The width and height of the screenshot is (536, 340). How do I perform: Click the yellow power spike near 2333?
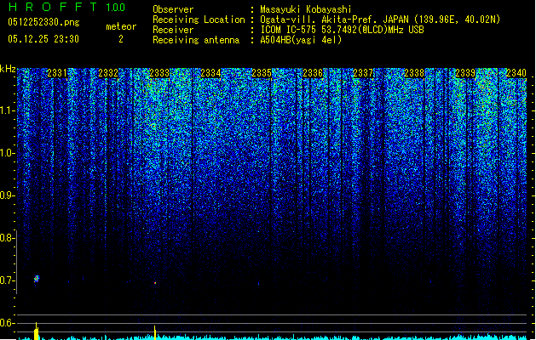[x=155, y=332]
